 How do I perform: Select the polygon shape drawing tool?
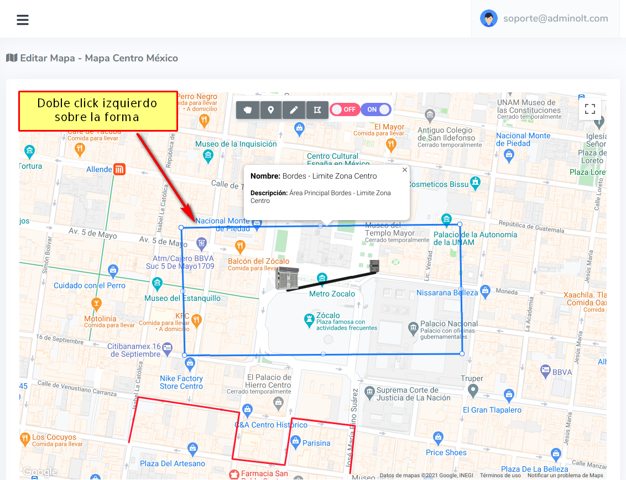pyautogui.click(x=317, y=110)
